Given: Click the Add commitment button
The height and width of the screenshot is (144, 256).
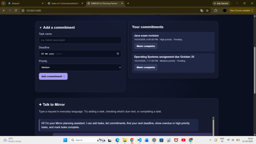Looking at the screenshot, I should pyautogui.click(x=53, y=76).
